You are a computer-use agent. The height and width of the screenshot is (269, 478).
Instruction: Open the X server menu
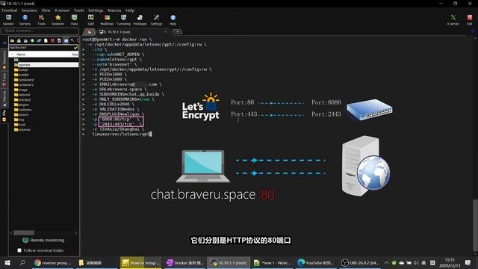click(x=62, y=10)
